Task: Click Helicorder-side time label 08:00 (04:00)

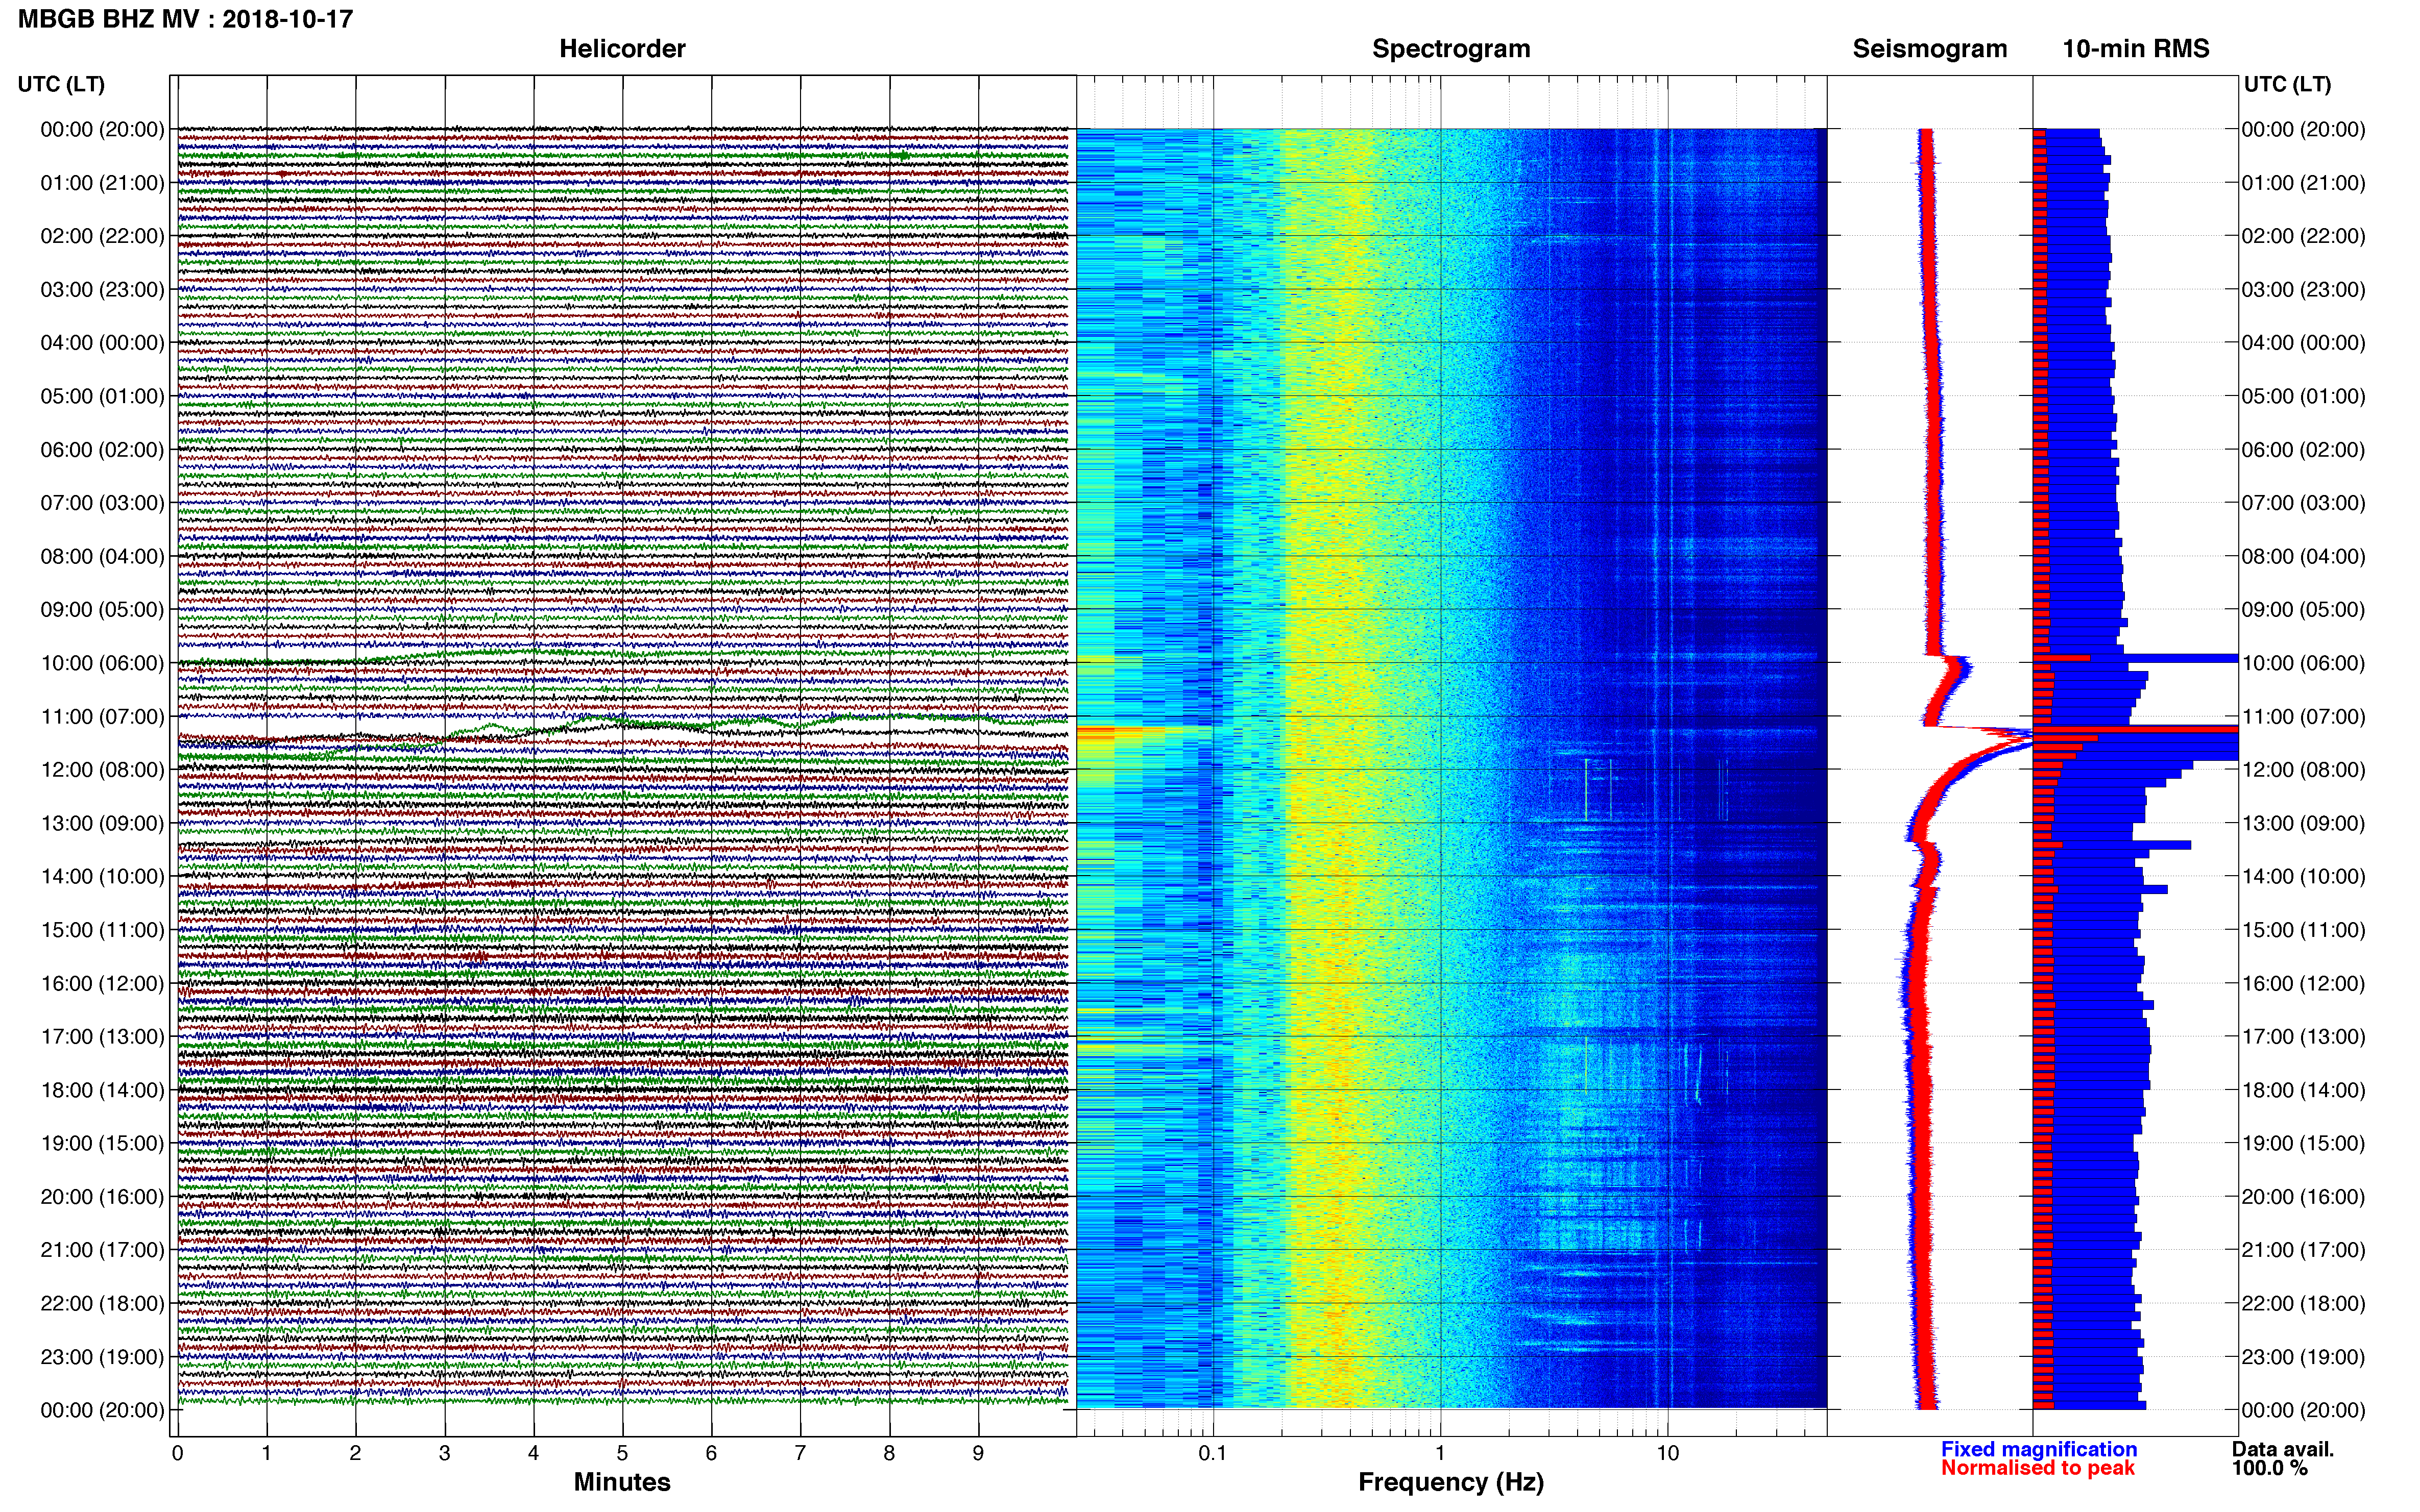Action: point(102,556)
